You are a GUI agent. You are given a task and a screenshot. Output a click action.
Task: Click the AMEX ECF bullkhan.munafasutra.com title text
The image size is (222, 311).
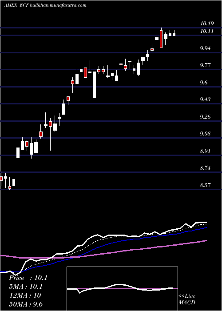click(45, 5)
